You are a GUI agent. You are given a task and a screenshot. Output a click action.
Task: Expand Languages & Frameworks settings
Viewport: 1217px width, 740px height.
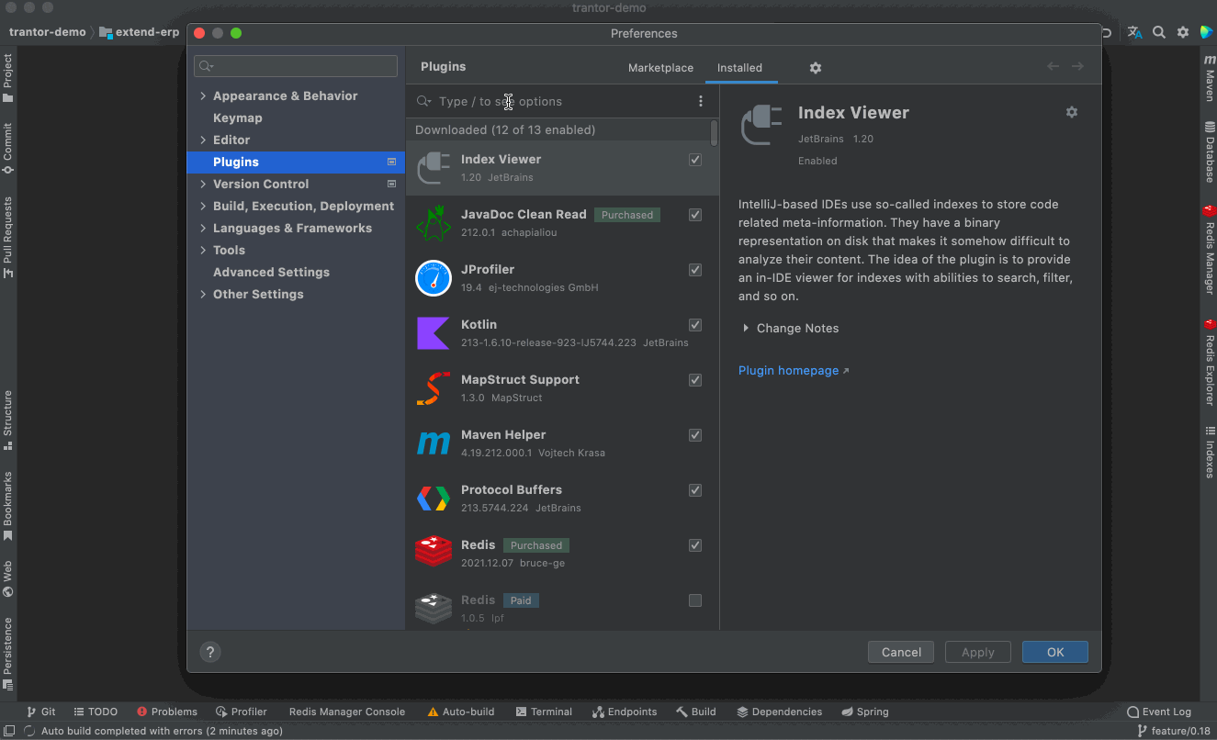203,228
